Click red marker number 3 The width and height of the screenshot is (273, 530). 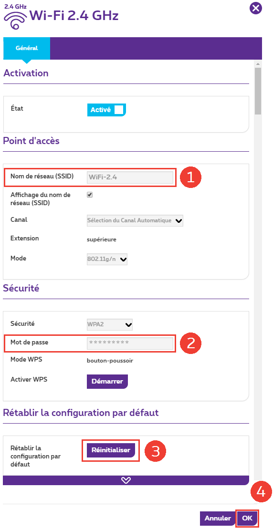pyautogui.click(x=155, y=451)
